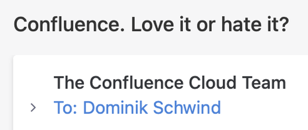Select the surname Schwind in the recipient line
This screenshot has height=130, width=308.
pos(187,107)
